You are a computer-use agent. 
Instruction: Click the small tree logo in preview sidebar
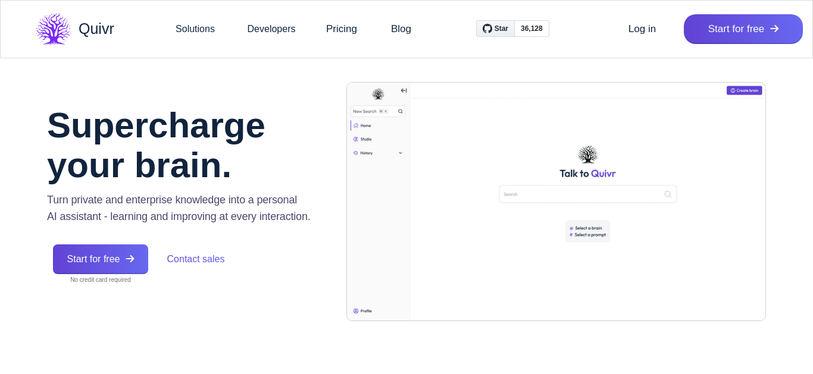(x=378, y=94)
